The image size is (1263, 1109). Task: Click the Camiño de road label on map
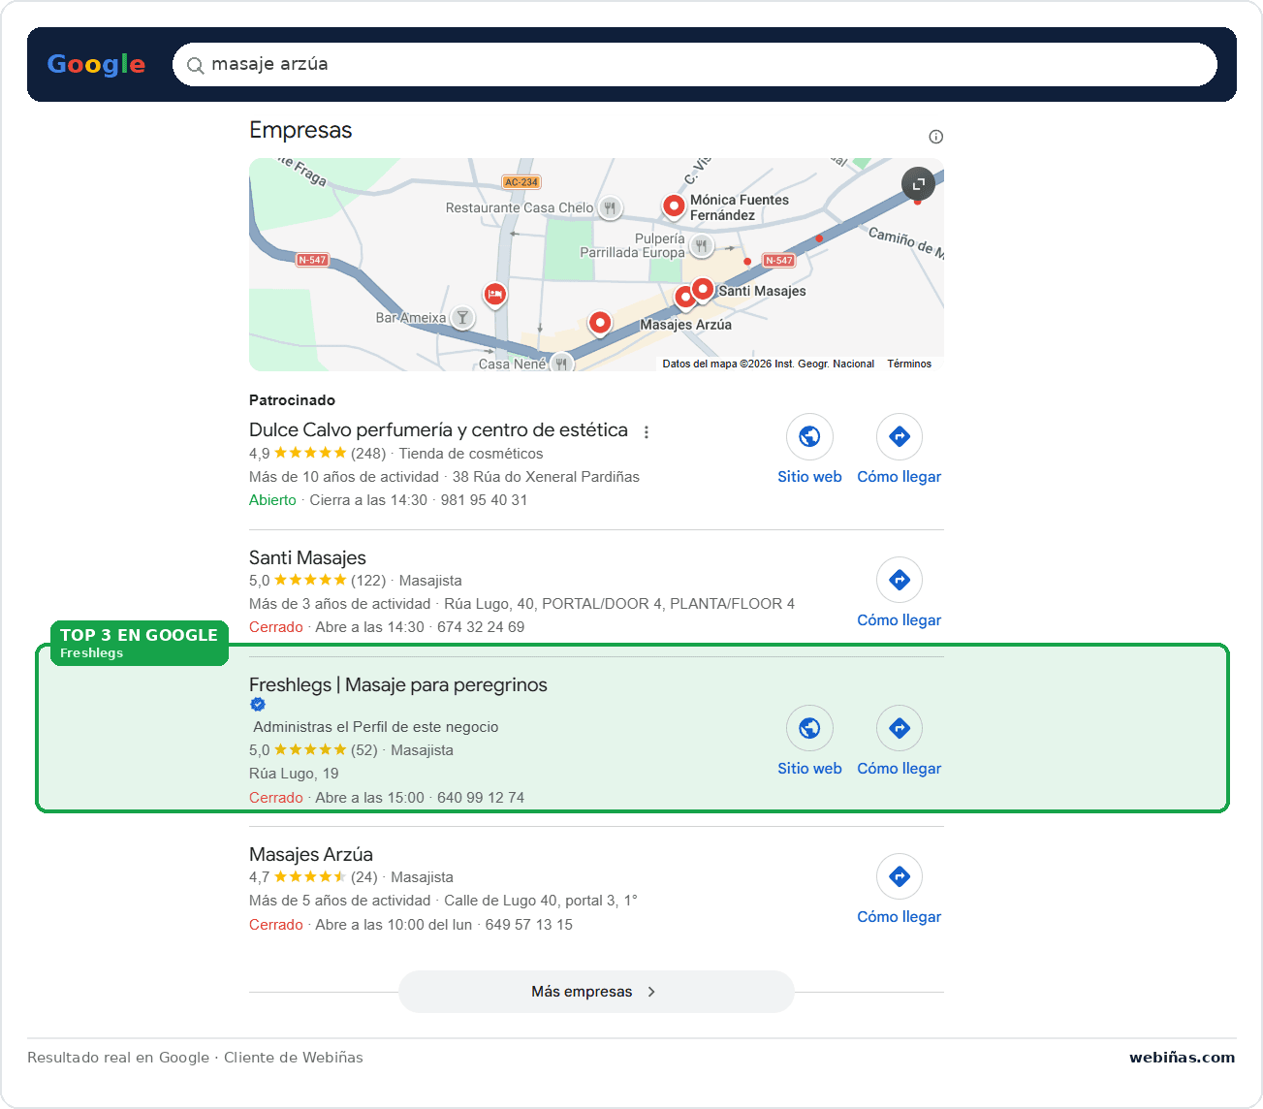click(x=904, y=241)
